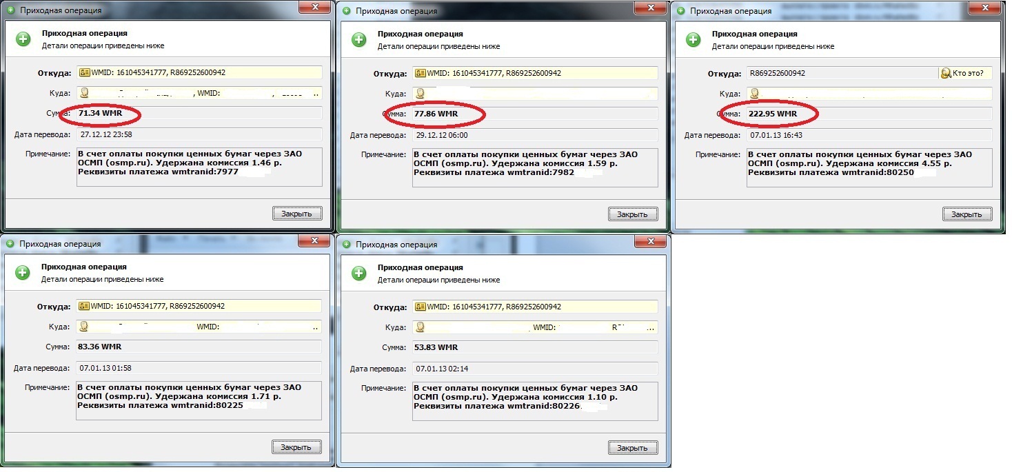The width and height of the screenshot is (1012, 472).
Task: Click the note mentioning commission 1.71 р.
Action: (199, 401)
